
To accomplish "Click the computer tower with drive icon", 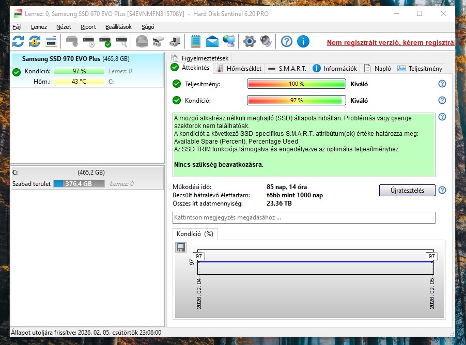I will 175,41.
